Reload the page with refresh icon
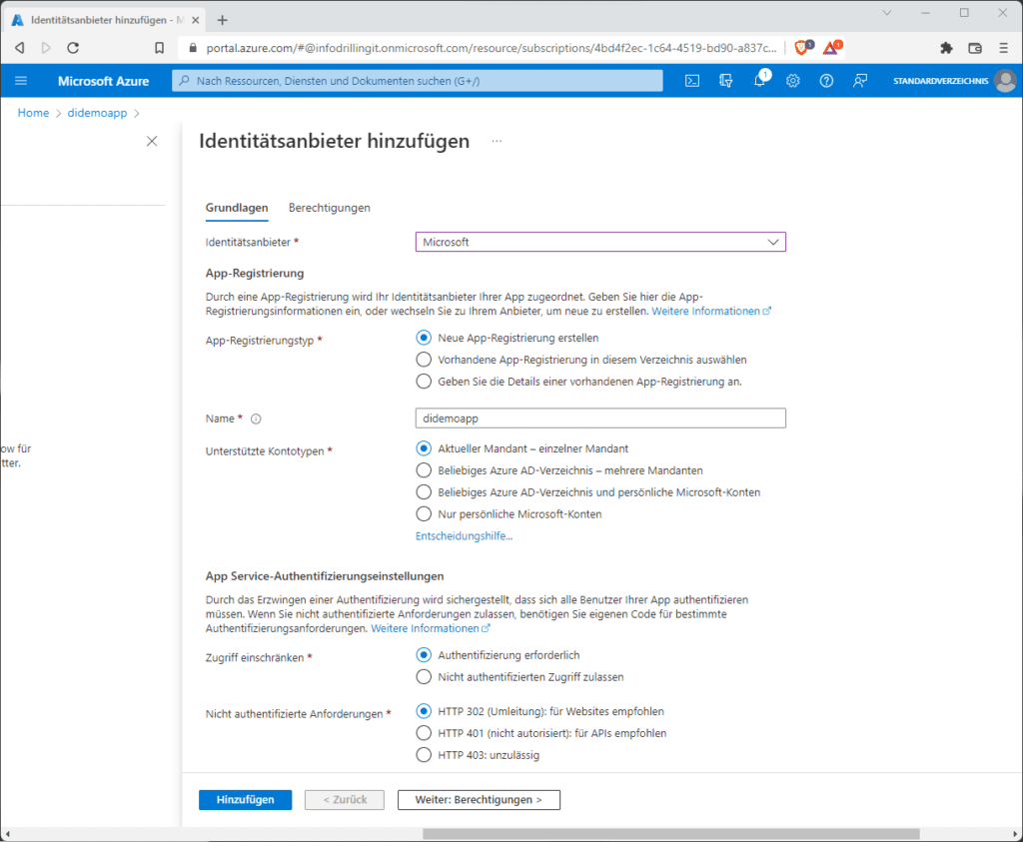Image resolution: width=1023 pixels, height=842 pixels. pos(73,48)
